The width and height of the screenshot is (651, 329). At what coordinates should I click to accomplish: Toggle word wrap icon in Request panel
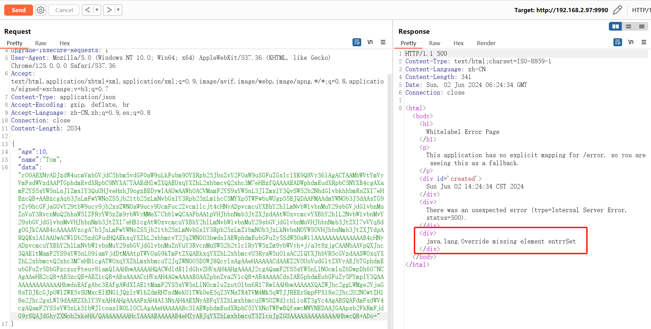[x=357, y=42]
